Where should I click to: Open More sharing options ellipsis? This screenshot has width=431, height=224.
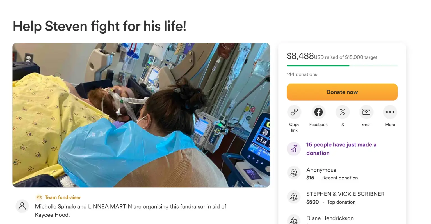click(x=390, y=112)
